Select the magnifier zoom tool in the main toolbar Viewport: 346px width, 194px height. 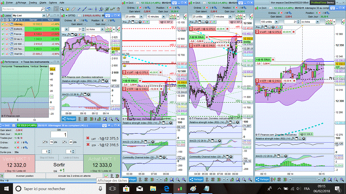click(62, 9)
